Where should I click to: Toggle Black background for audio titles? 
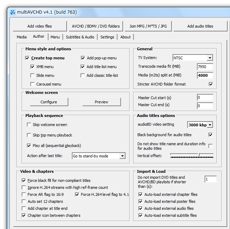pos(210,135)
